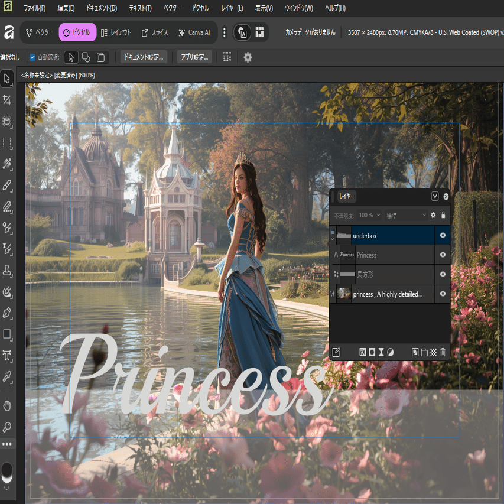Click the ドキュメント設定... button
504x504 pixels.
point(144,57)
